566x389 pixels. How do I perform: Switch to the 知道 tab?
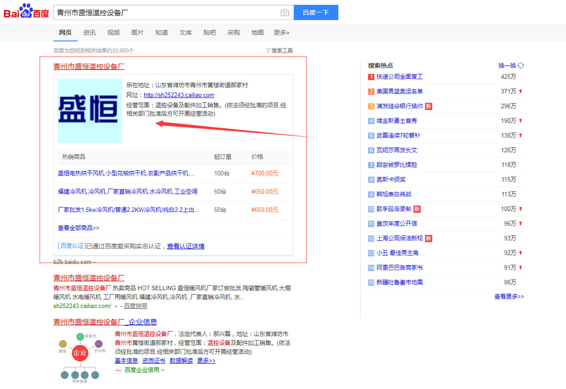point(161,33)
